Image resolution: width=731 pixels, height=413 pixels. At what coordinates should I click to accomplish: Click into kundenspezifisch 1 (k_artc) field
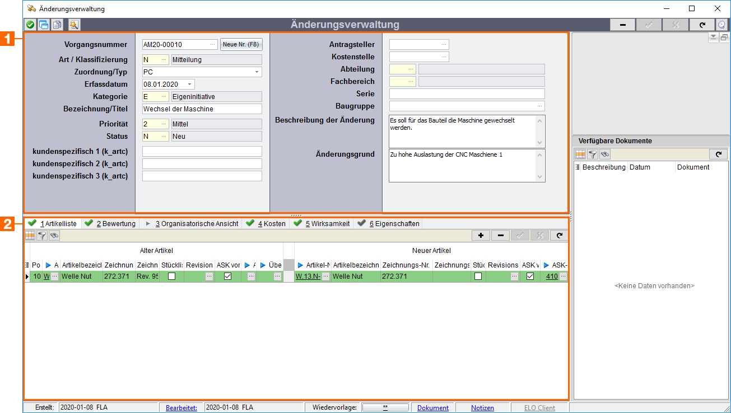coord(202,151)
